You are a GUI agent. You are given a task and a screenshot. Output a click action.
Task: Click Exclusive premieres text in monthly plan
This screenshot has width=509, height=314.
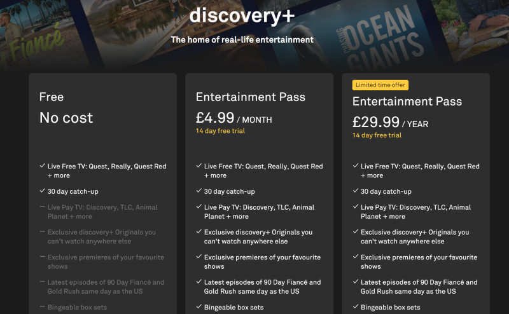pos(262,262)
